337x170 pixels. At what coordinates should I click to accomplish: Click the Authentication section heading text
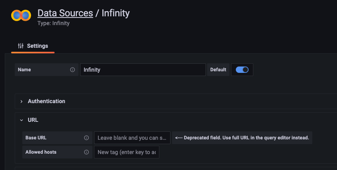pyautogui.click(x=47, y=101)
